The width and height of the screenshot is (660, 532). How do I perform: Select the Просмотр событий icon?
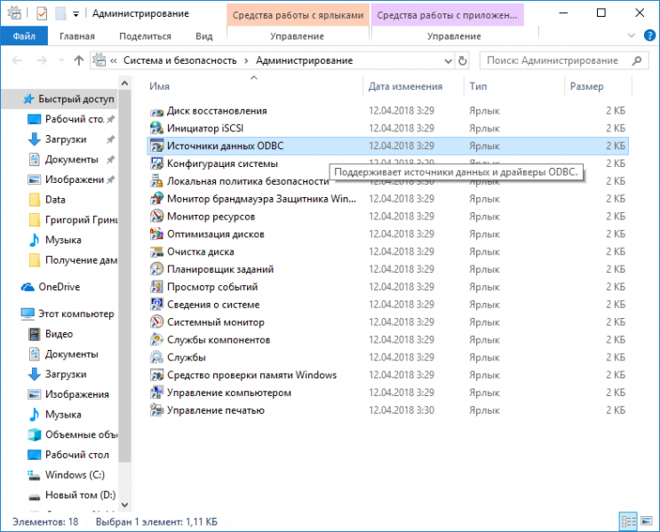[156, 287]
